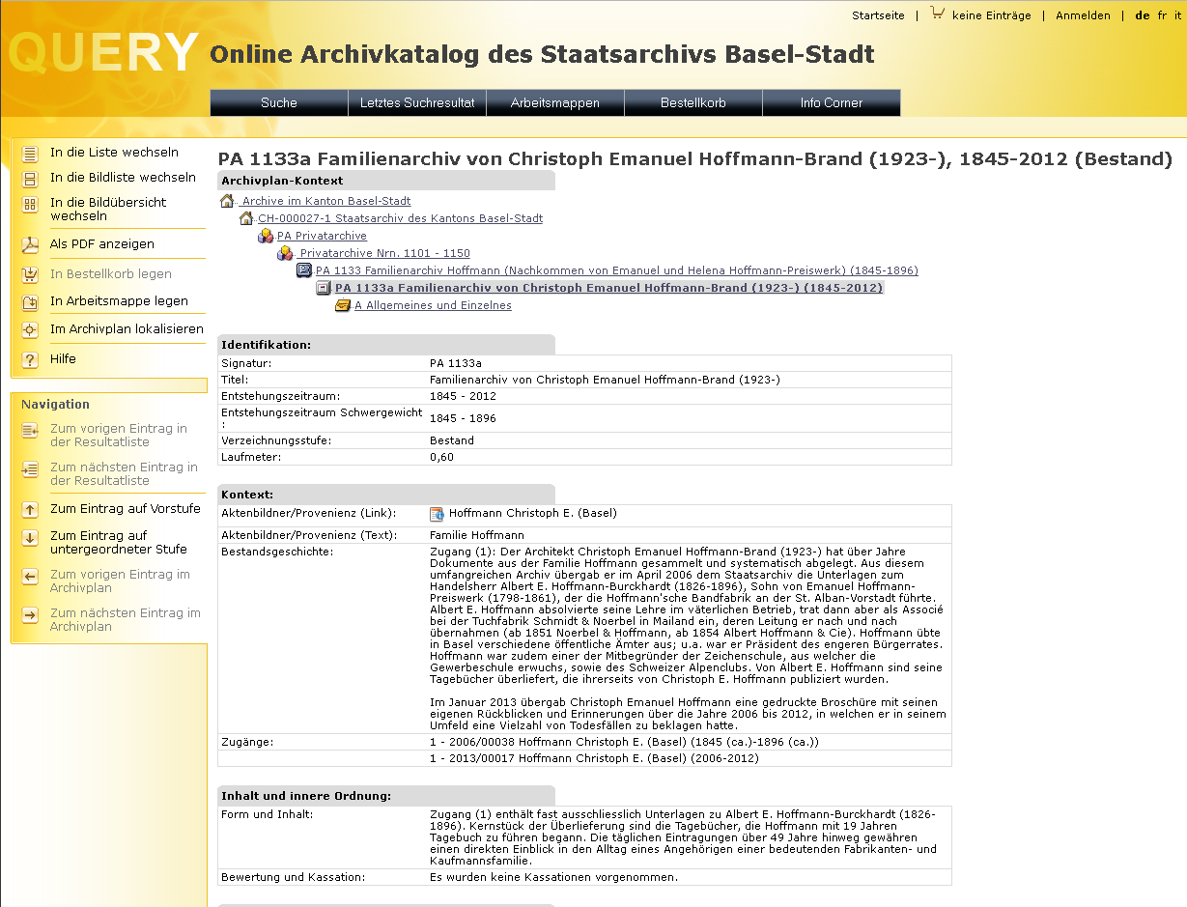
Task: Open PA Privatarchive tree node
Action: (322, 236)
